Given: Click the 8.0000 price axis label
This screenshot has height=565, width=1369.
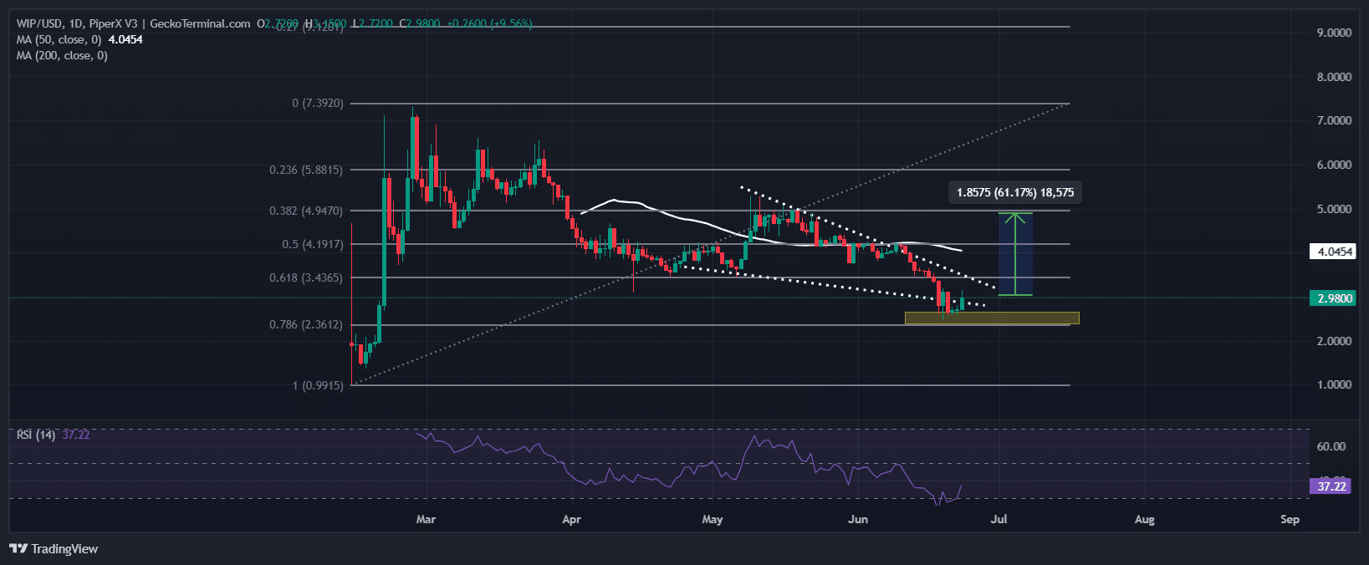Looking at the screenshot, I should click(1334, 77).
